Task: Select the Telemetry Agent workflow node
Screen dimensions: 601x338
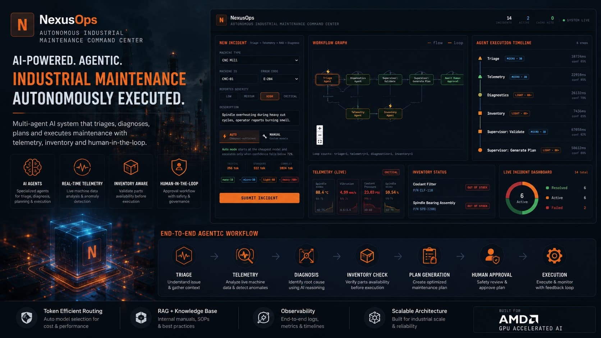Action: [358, 114]
